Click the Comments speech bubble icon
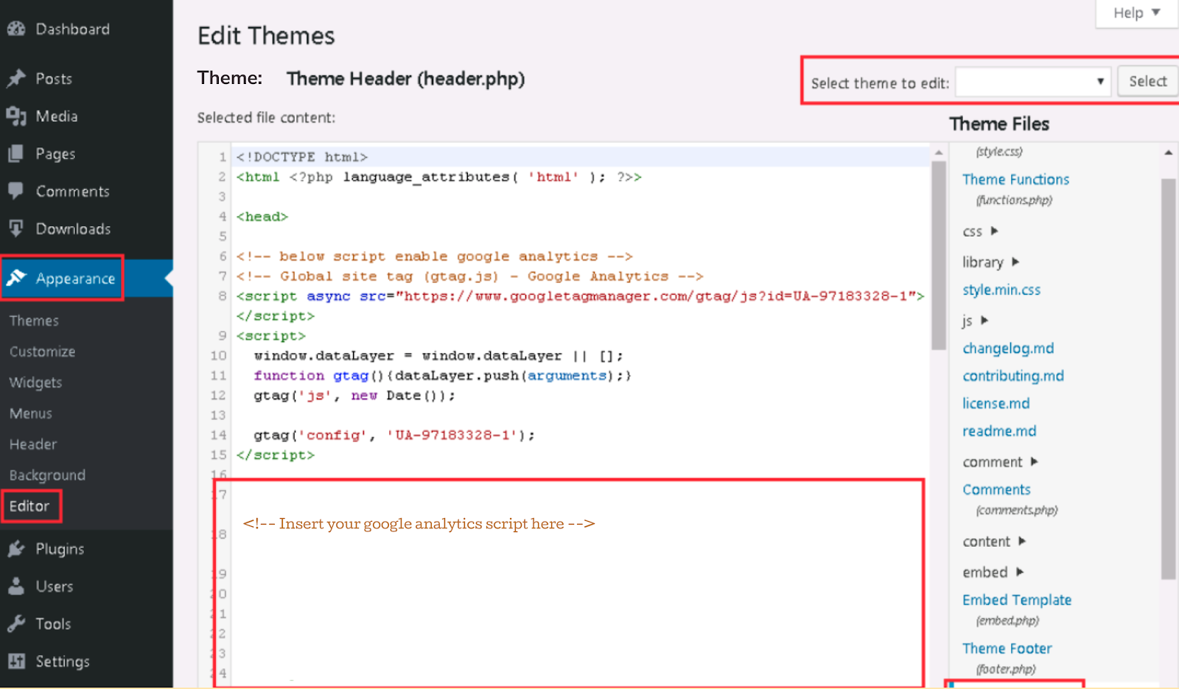1179x689 pixels. pos(16,191)
